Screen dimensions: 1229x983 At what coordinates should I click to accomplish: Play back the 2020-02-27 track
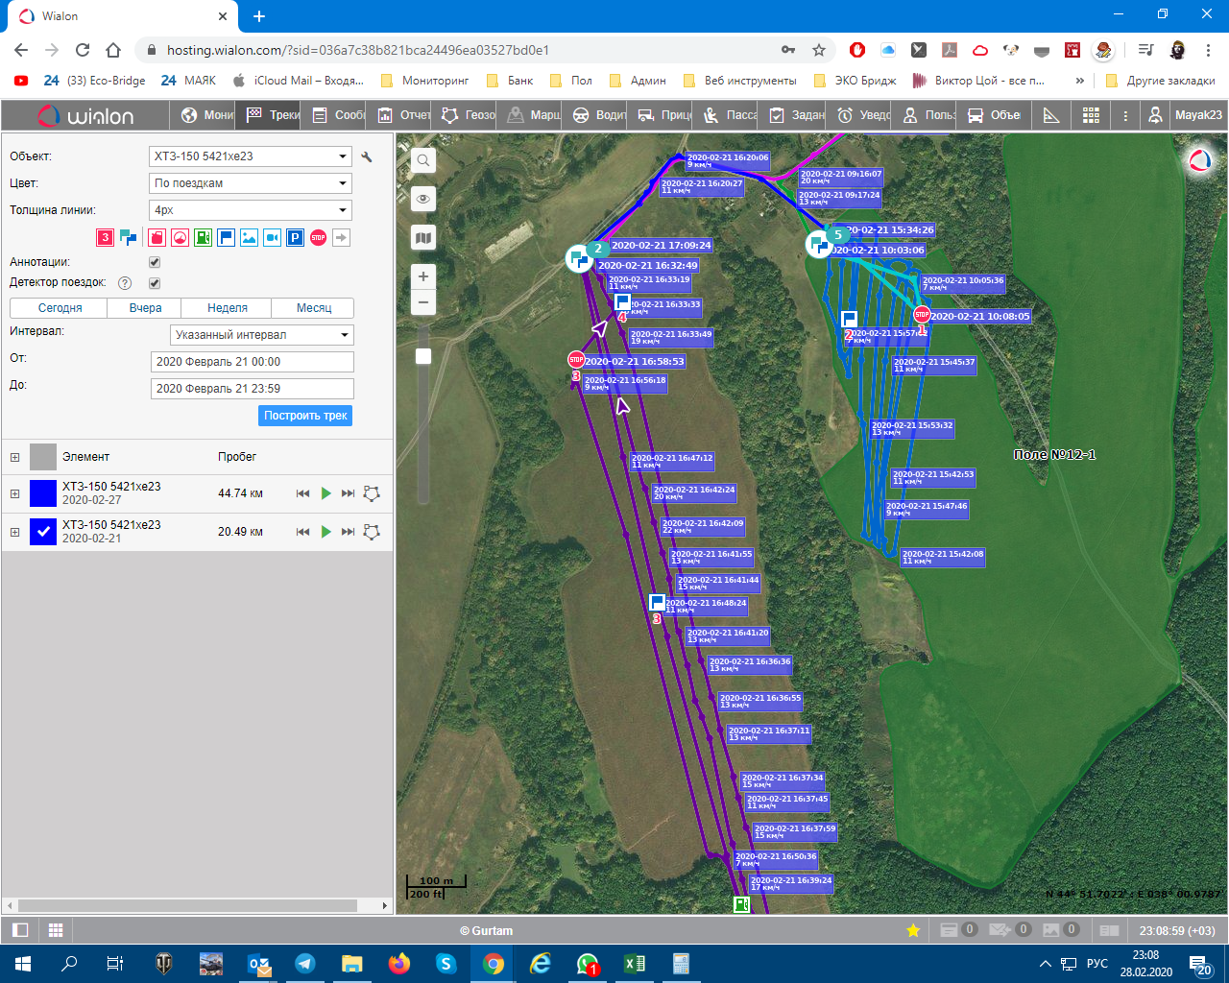tap(325, 493)
